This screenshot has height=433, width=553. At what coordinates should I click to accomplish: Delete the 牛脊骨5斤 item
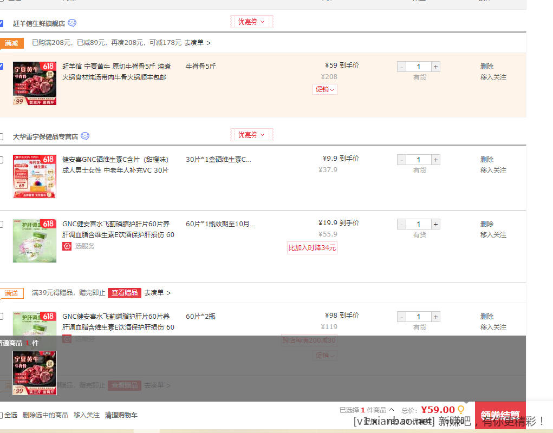click(487, 66)
